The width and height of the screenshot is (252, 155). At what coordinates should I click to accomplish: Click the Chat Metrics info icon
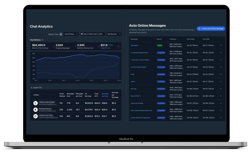43,40
